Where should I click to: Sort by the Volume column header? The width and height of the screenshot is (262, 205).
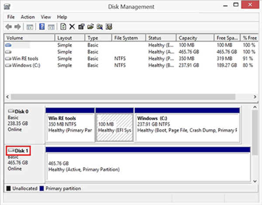click(x=29, y=38)
